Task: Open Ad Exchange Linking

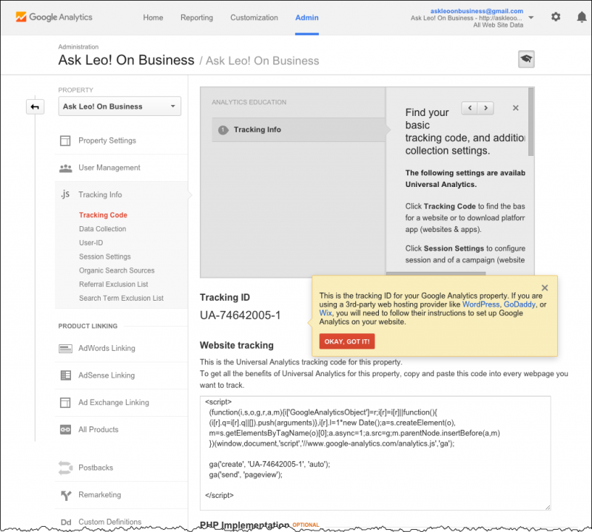Action: tap(114, 402)
